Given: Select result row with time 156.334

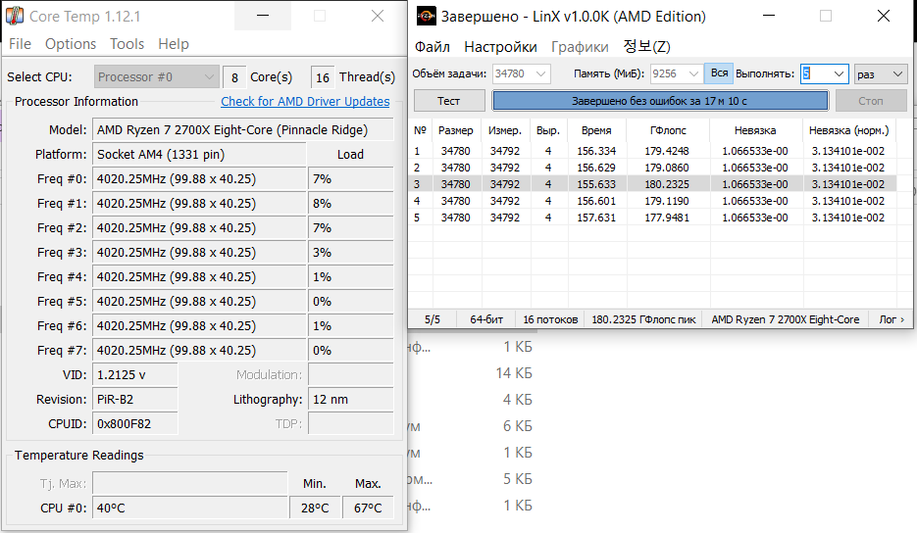Looking at the screenshot, I should 652,151.
